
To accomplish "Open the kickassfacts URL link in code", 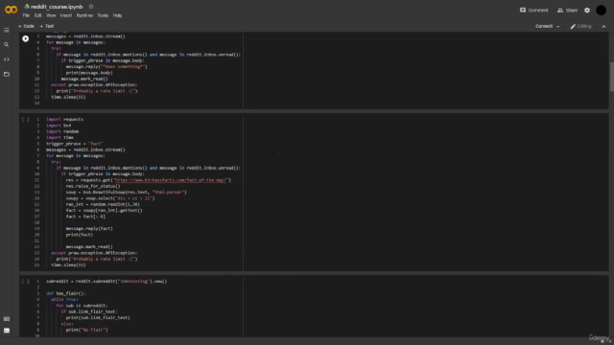I will coord(171,180).
